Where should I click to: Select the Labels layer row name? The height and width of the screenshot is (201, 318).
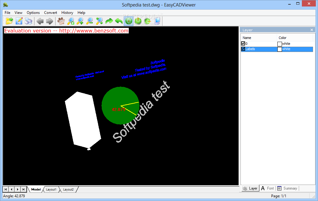(250, 49)
